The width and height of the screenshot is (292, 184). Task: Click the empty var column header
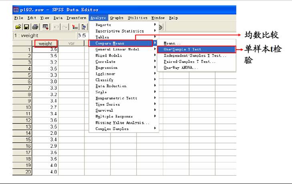coord(71,43)
